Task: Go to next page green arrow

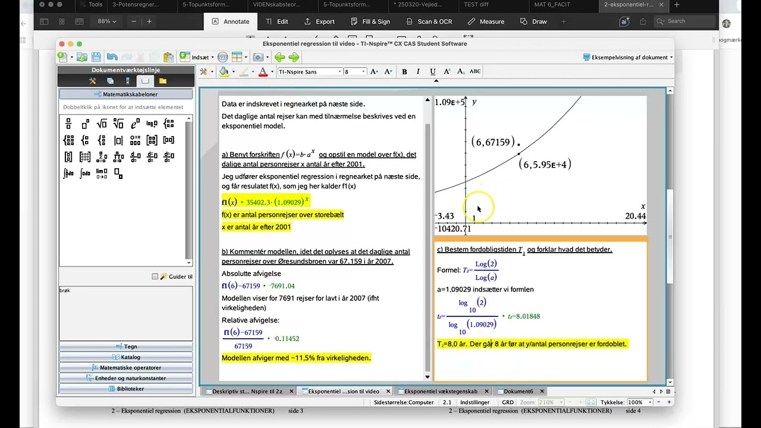Action: tap(294, 57)
